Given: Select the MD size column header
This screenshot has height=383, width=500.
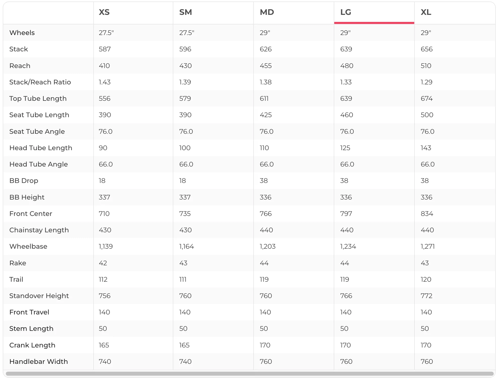Looking at the screenshot, I should 267,12.
